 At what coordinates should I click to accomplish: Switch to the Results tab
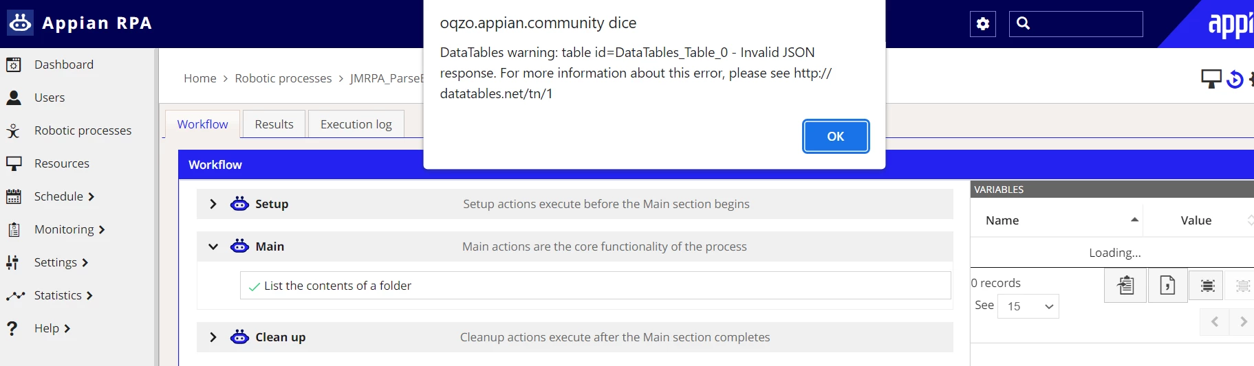pos(274,124)
